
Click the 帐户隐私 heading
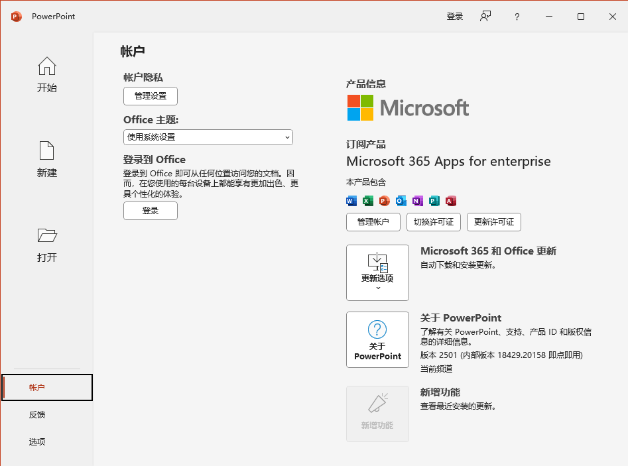coord(143,78)
